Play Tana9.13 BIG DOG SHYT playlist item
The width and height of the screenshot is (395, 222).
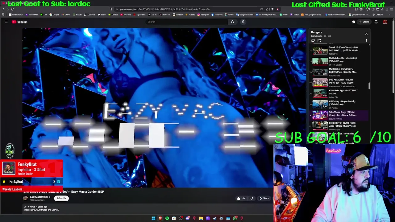click(339, 50)
